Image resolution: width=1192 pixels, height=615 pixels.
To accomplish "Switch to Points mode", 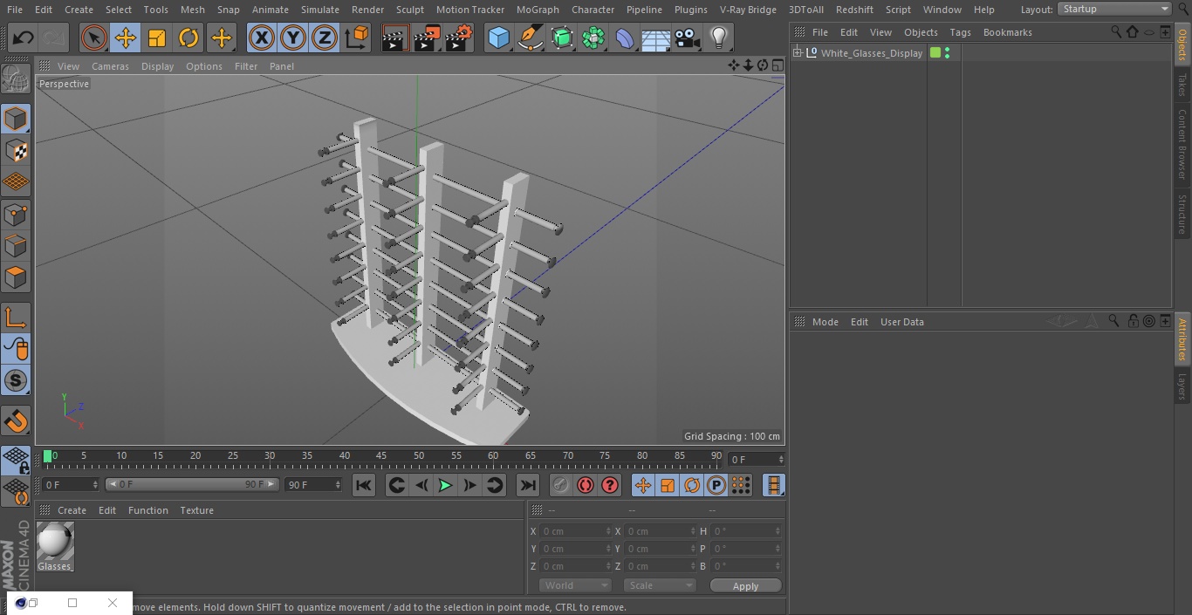I will 16,214.
